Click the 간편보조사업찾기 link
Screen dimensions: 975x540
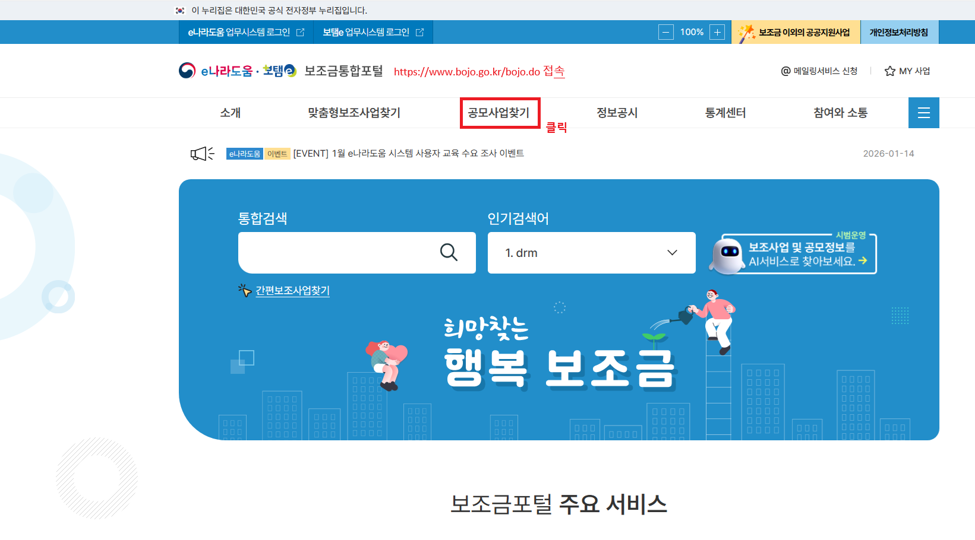pyautogui.click(x=292, y=290)
